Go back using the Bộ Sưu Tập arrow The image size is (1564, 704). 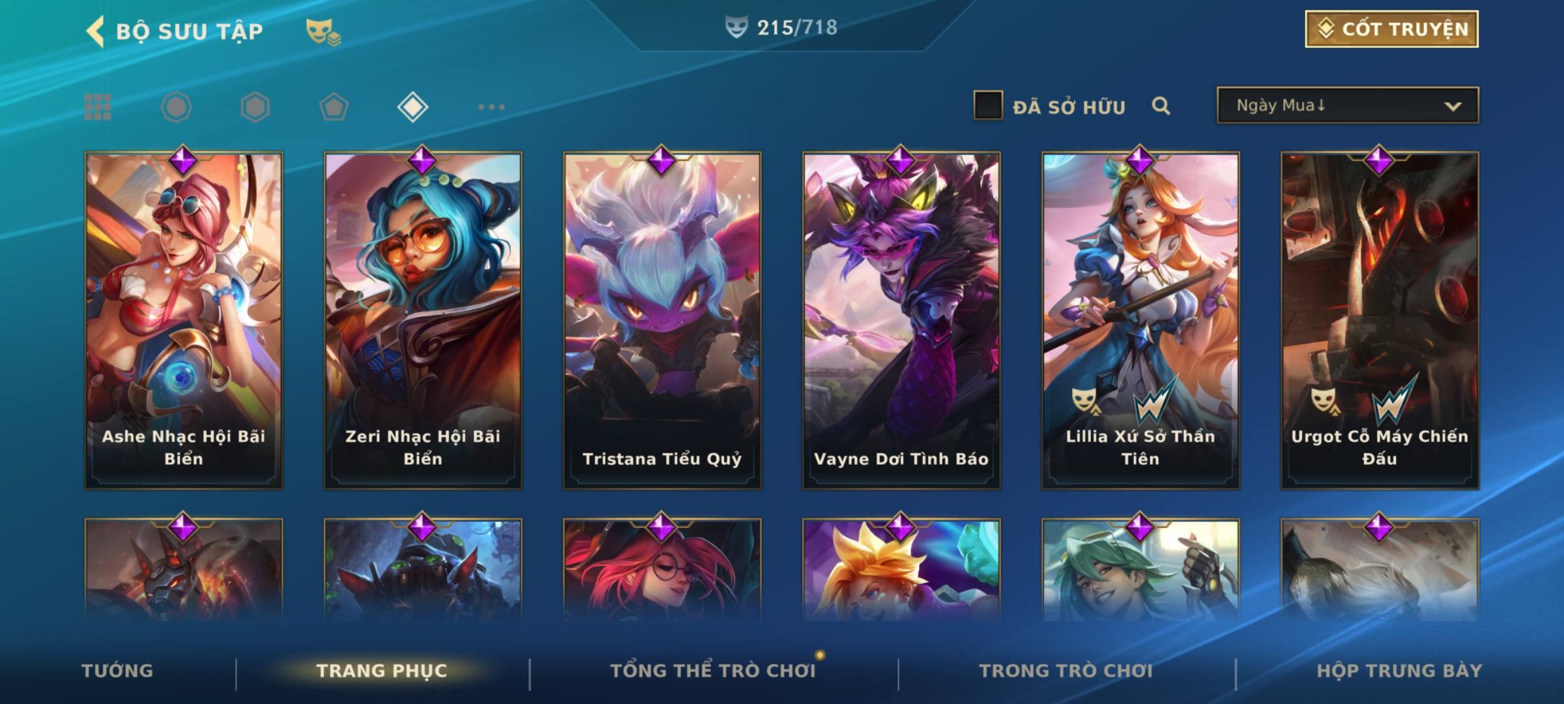coord(96,31)
